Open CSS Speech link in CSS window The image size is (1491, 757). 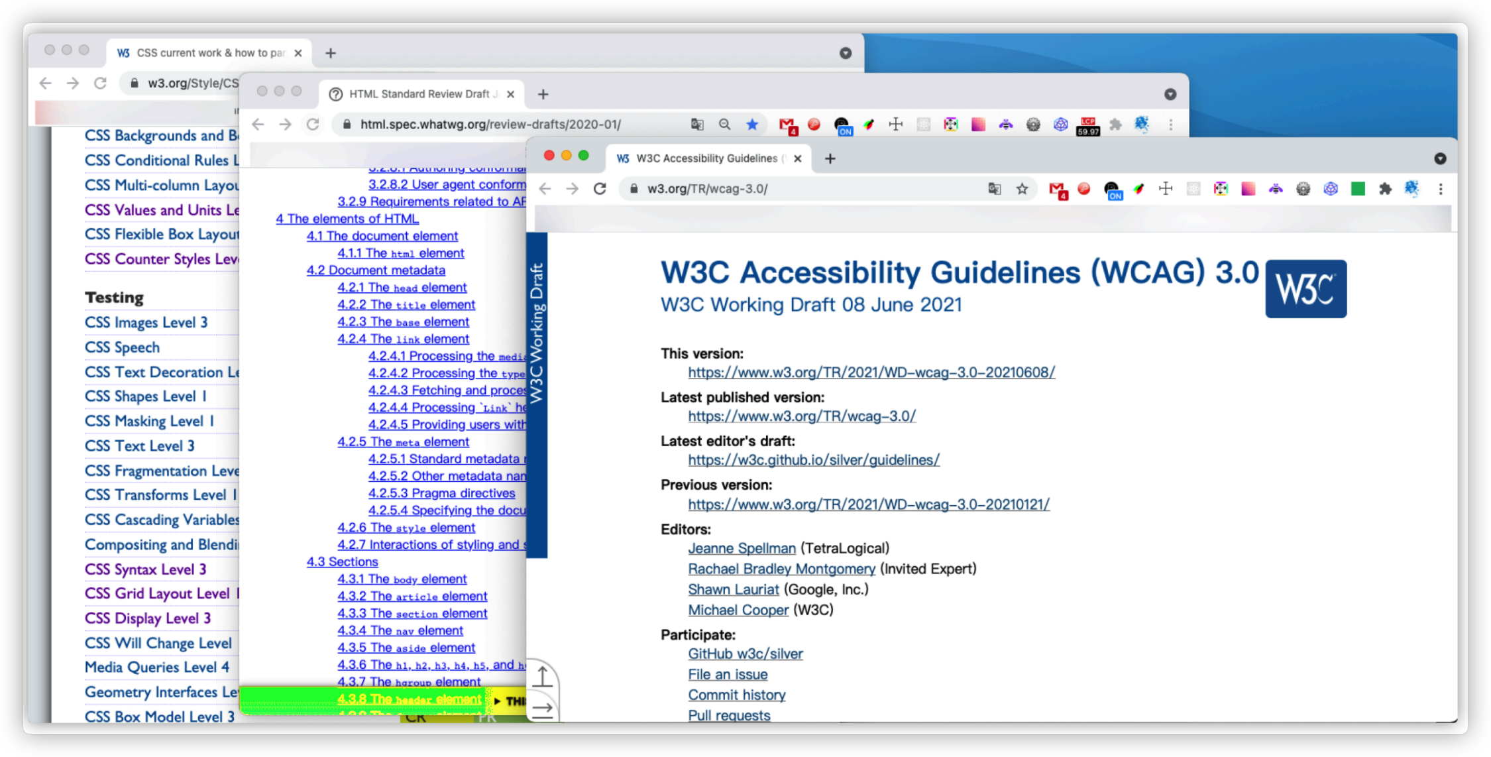(122, 347)
